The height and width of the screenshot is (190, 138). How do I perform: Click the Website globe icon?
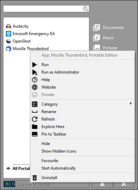35,87
